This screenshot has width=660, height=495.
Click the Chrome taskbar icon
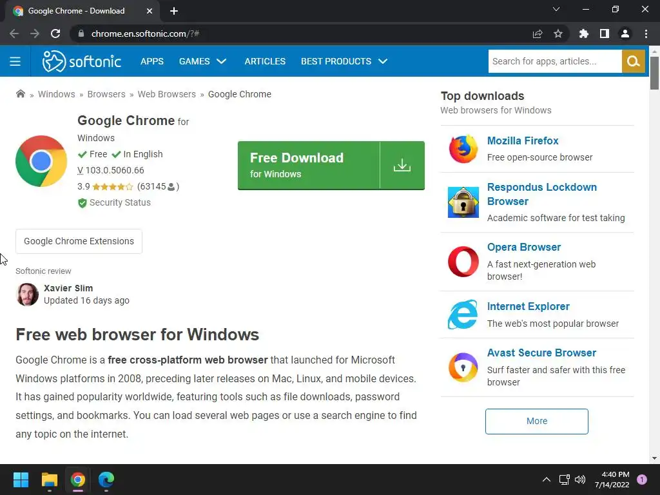[78, 480]
